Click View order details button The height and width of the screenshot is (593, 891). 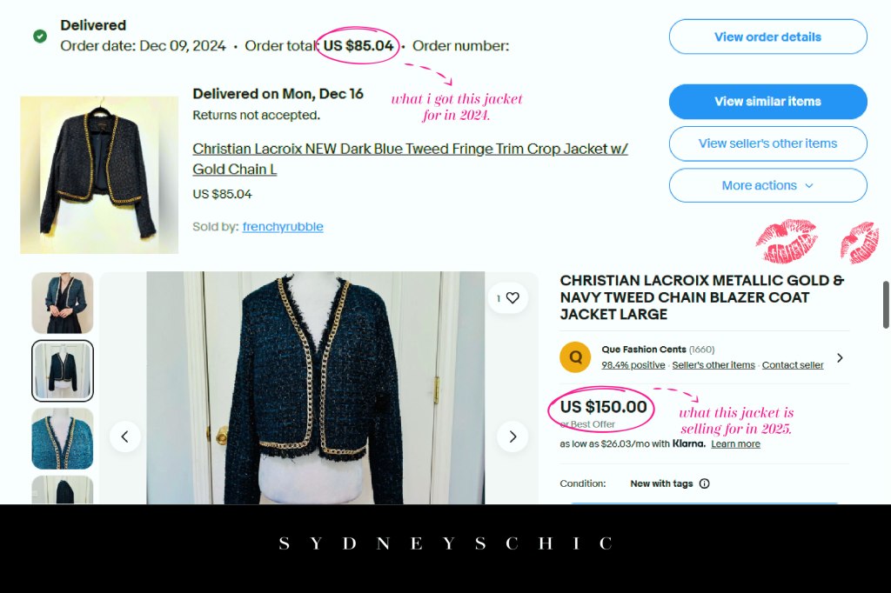[x=767, y=37]
